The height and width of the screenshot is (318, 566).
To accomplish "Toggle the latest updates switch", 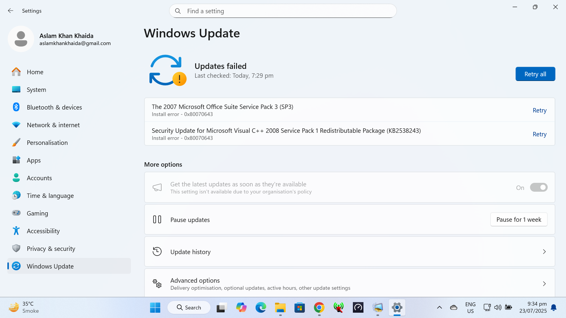I will 539,188.
